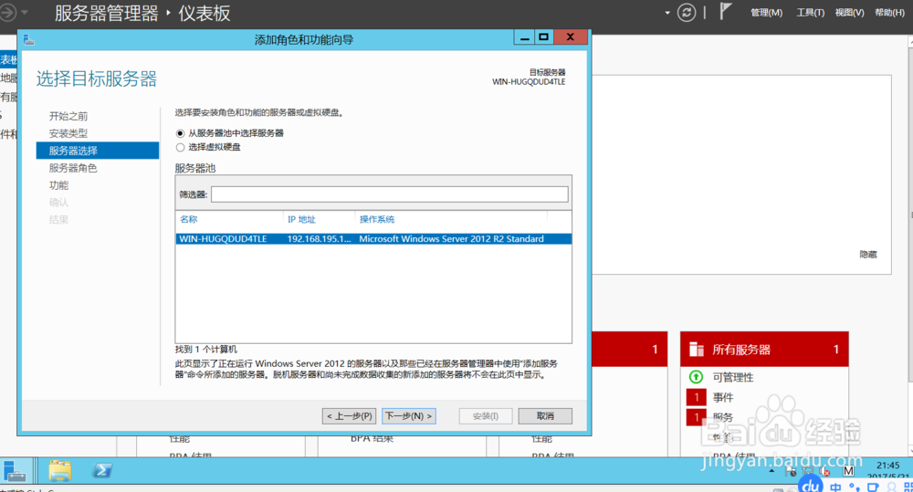
Task: Click the 筛选器 filter input field
Action: point(390,194)
